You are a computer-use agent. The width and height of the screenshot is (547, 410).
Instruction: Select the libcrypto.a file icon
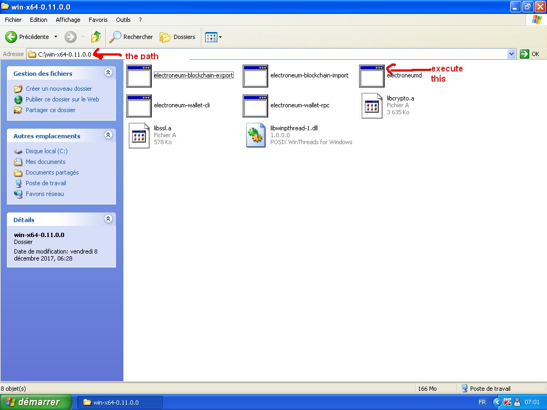(x=372, y=106)
